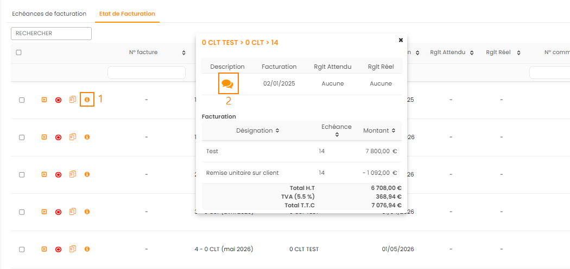Click the info icon in the last row
Screen dimensions: 570x269
[x=87, y=249]
